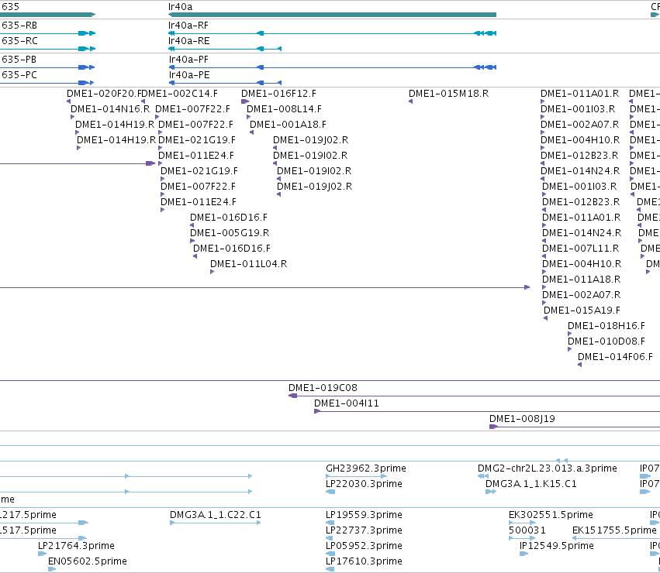The width and height of the screenshot is (660, 573).
Task: Select the LP22737.3prime EST label
Action: click(364, 530)
